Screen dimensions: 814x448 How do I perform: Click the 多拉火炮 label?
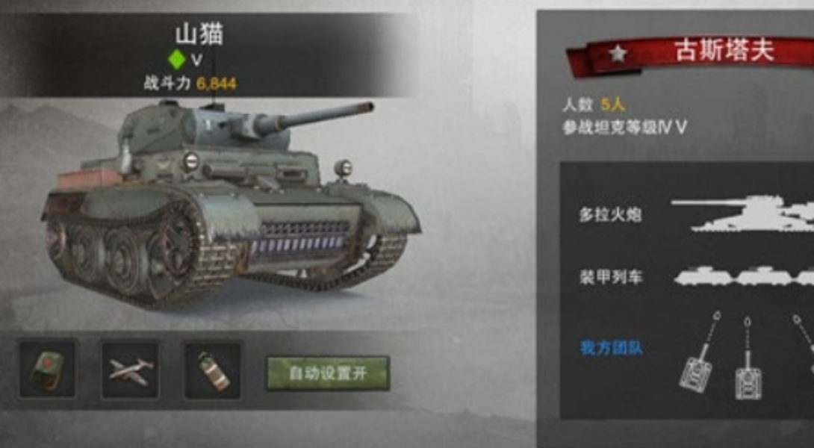(x=611, y=214)
